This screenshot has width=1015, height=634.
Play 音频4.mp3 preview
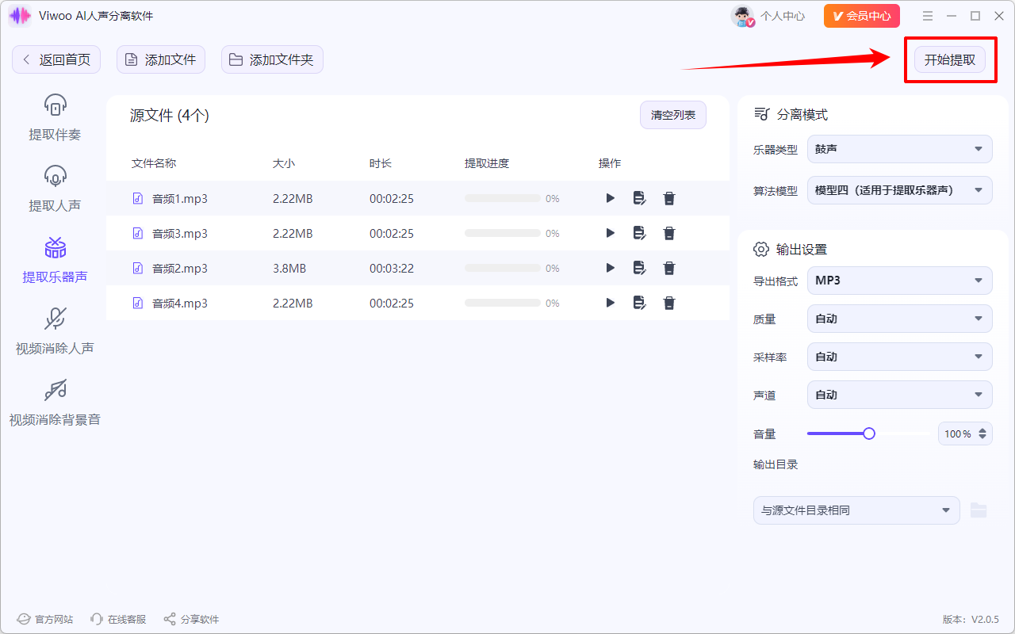point(610,303)
